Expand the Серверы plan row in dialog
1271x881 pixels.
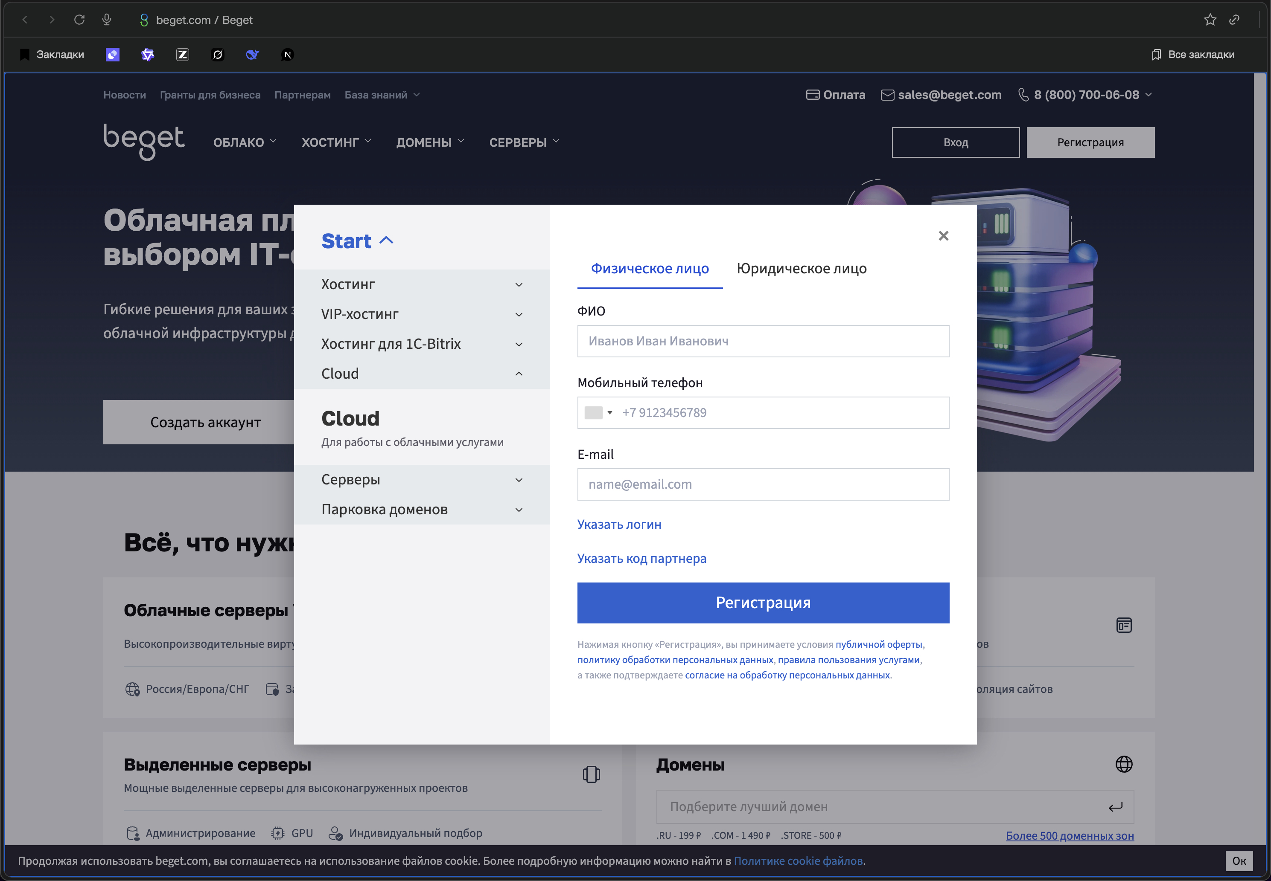pyautogui.click(x=422, y=480)
